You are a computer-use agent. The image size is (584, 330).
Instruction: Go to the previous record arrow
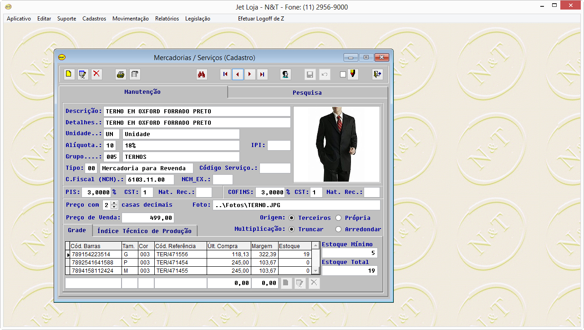[238, 74]
